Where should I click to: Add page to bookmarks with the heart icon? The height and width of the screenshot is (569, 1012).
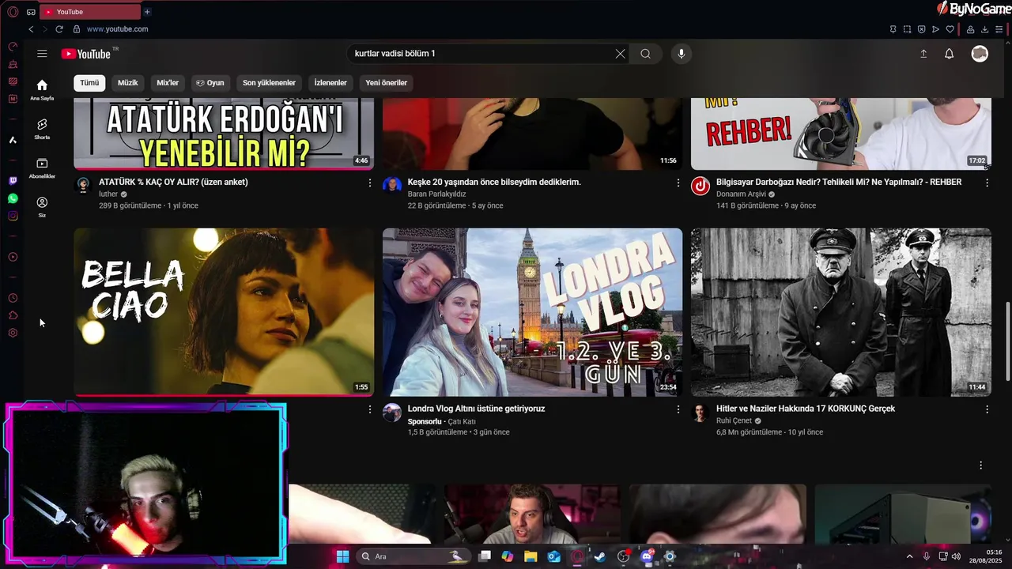pos(950,29)
